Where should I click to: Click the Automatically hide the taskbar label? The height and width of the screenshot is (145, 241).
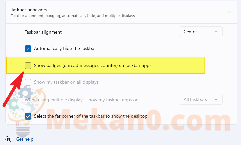(x=65, y=49)
